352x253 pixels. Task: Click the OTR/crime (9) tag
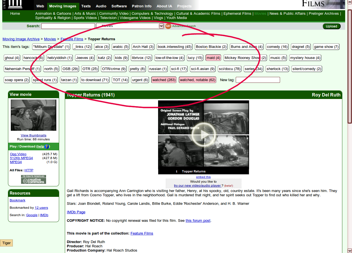tap(114, 69)
